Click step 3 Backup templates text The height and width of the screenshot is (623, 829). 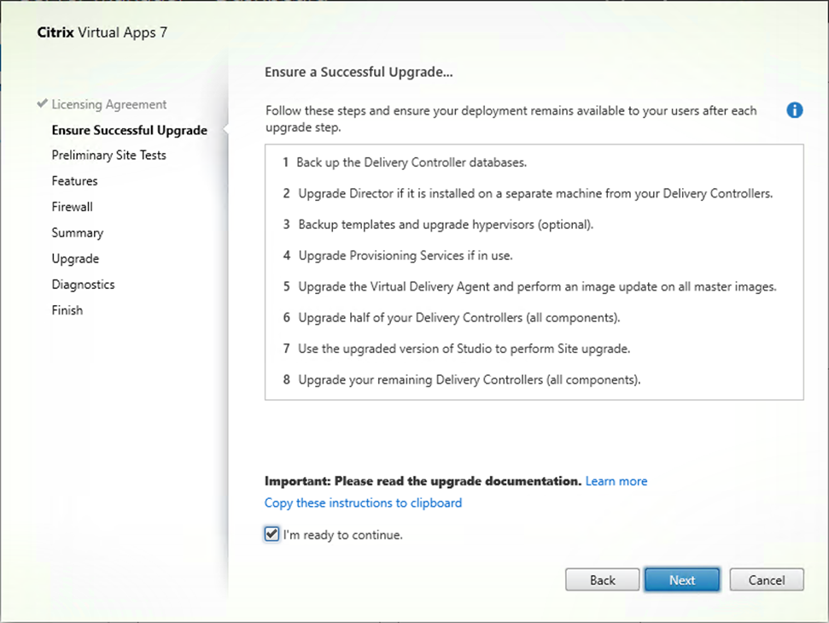pyautogui.click(x=446, y=225)
